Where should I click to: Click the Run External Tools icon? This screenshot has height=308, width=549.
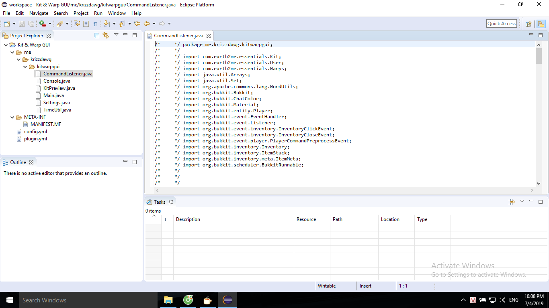click(42, 24)
